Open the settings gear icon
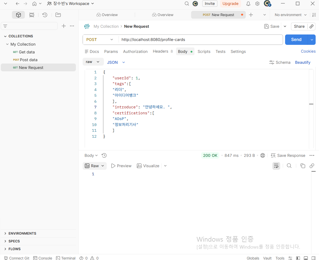Viewport: 319px width, 260px height. point(257,4)
